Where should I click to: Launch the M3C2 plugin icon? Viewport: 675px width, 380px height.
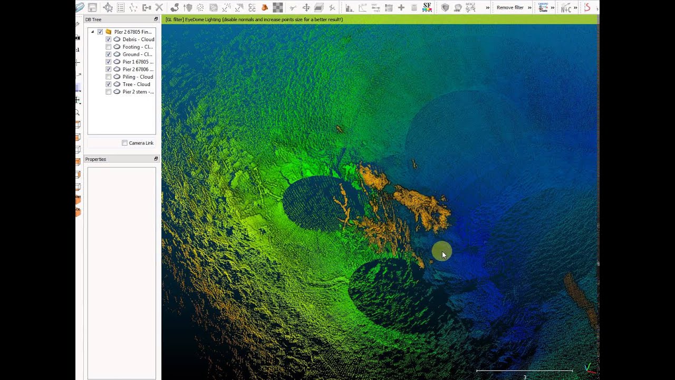470,7
